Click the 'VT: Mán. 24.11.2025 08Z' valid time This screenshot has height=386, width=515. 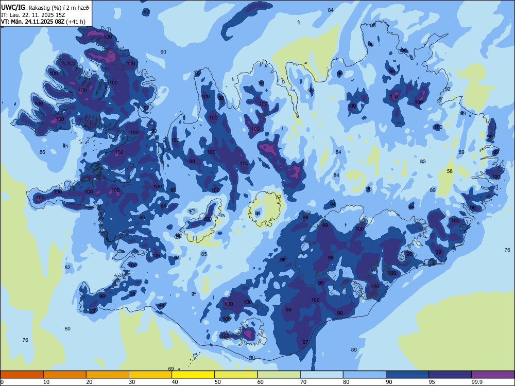(33, 22)
